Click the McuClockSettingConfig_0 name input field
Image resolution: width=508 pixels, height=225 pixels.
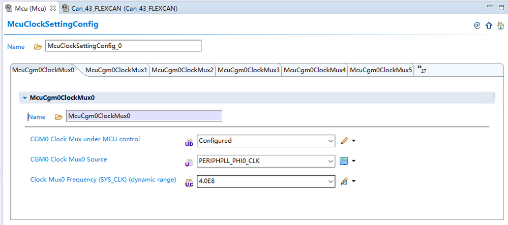point(123,46)
